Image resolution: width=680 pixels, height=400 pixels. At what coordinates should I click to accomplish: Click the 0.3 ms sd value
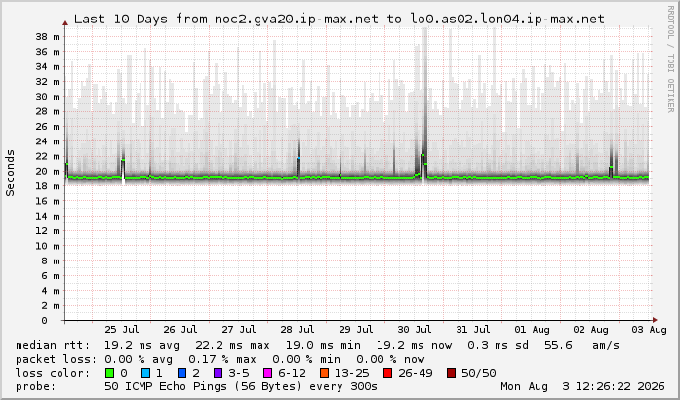[498, 345]
